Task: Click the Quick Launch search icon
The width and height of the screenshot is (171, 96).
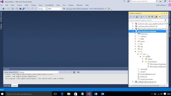Action: pos(157,1)
